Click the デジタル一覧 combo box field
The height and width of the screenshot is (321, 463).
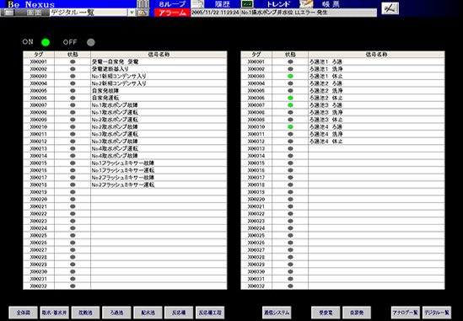(x=89, y=13)
